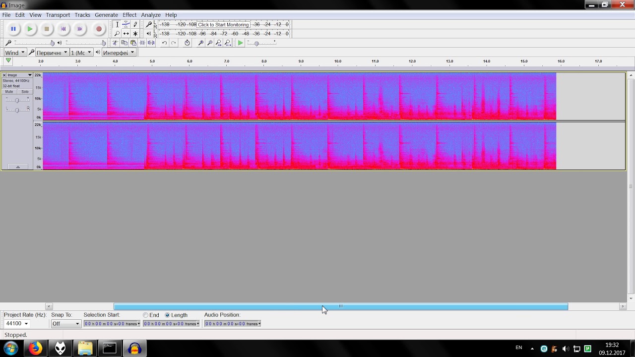Open the Sync-Lock Tracks clock icon
The width and height of the screenshot is (635, 357).
pyautogui.click(x=187, y=43)
